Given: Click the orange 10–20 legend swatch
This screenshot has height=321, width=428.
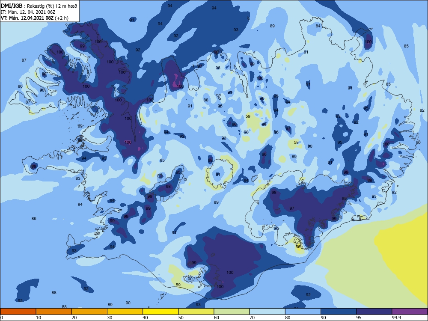Looking at the screenshot, I should pyautogui.click(x=54, y=312).
